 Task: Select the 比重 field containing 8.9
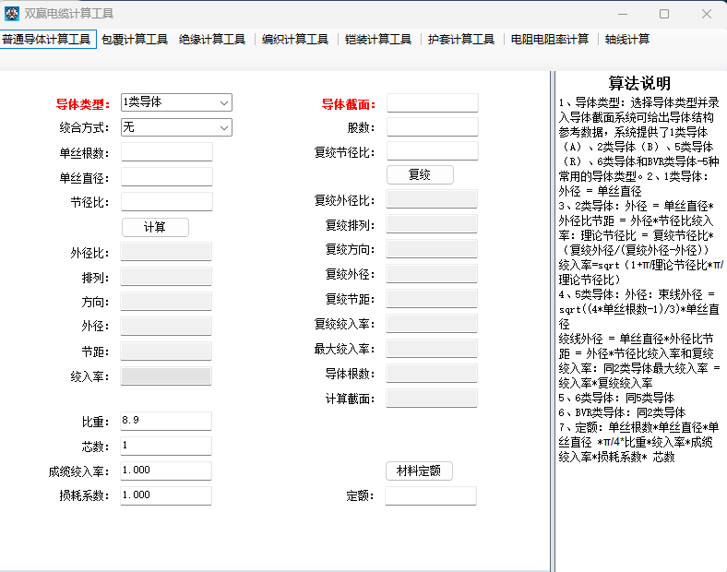coord(166,421)
